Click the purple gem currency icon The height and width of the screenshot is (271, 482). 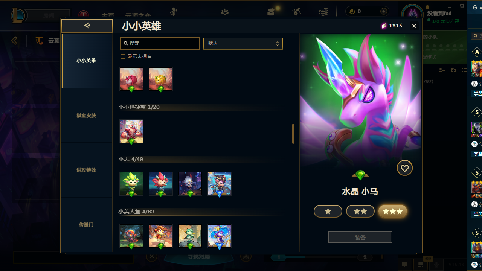[384, 26]
